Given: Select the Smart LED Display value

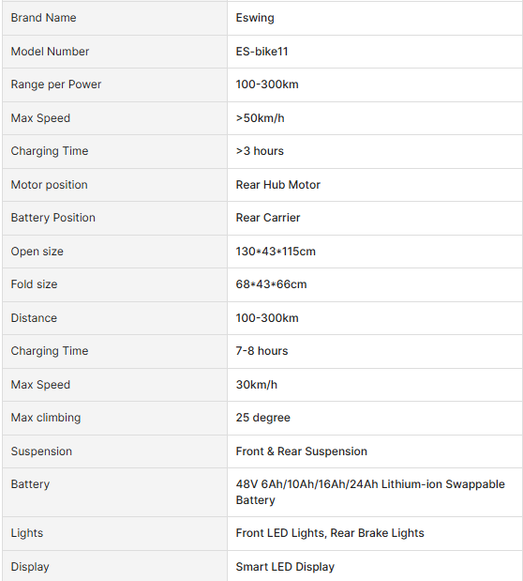Looking at the screenshot, I should point(285,567).
